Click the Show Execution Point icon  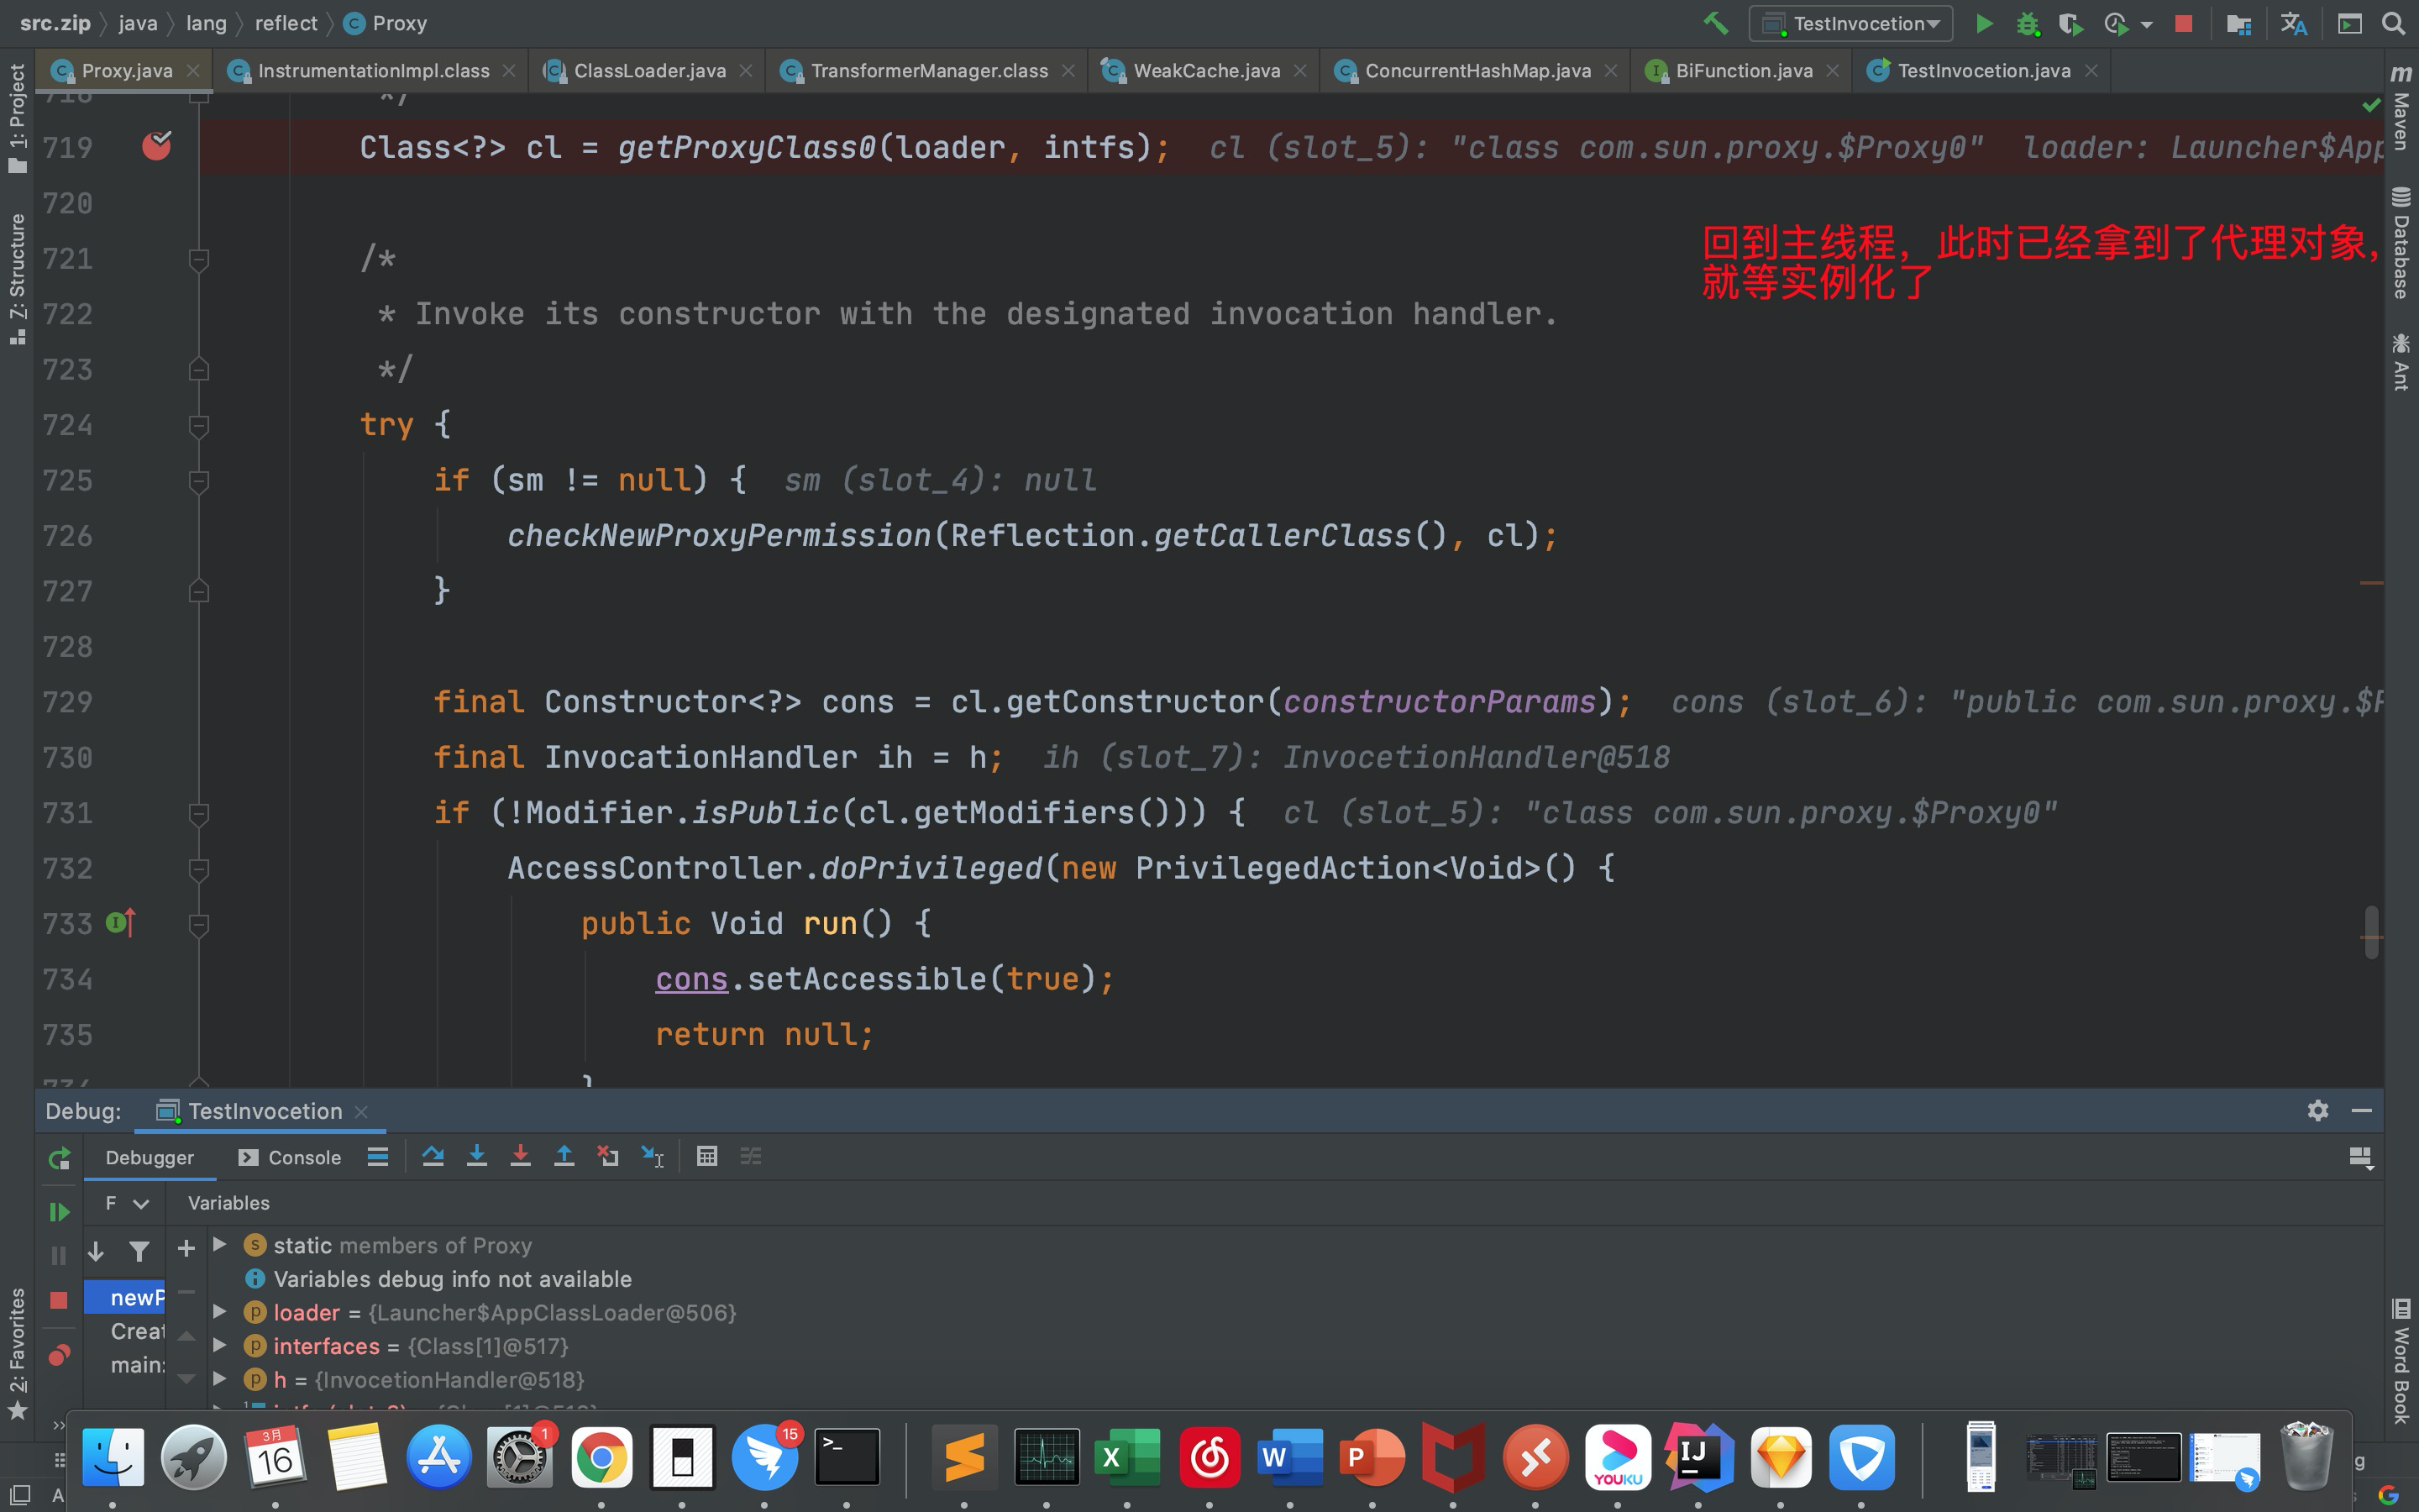378,1156
